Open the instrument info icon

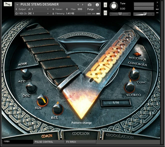click(97, 5)
